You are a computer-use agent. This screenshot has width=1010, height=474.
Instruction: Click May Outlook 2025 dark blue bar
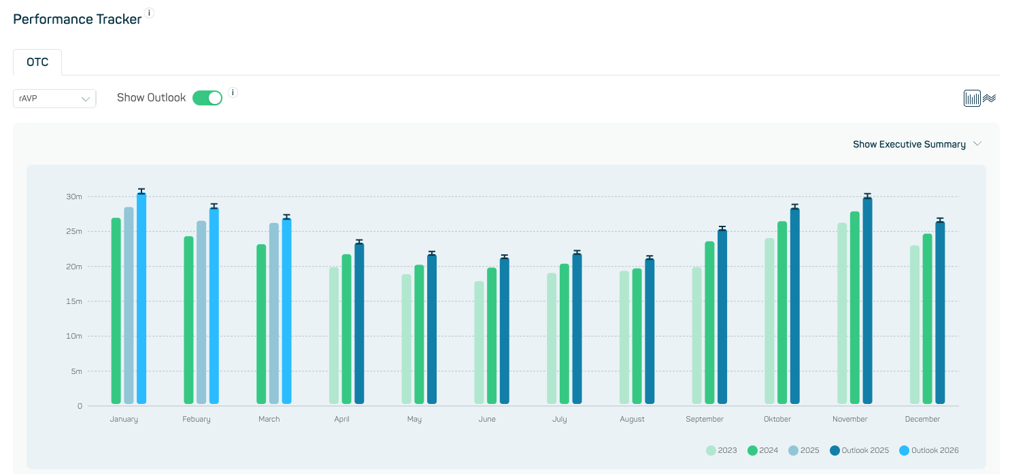[432, 329]
